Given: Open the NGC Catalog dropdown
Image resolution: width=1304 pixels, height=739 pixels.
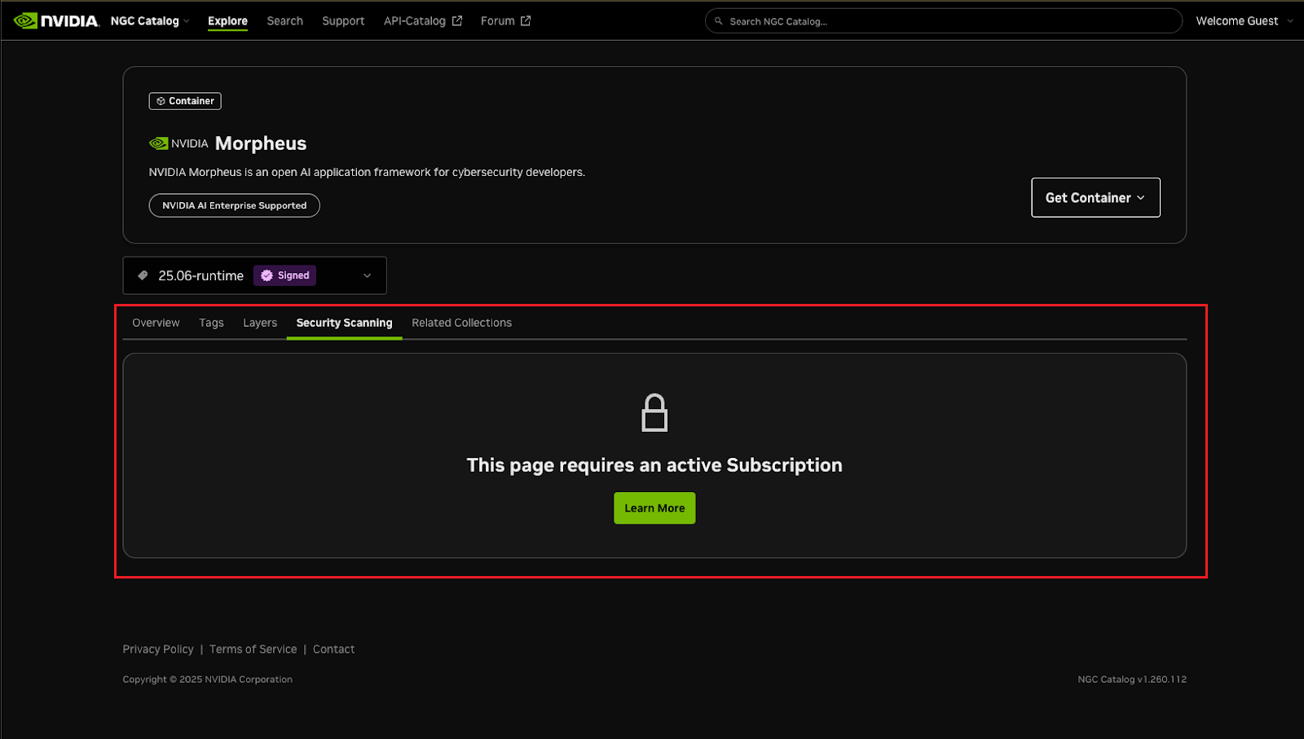Looking at the screenshot, I should point(150,21).
